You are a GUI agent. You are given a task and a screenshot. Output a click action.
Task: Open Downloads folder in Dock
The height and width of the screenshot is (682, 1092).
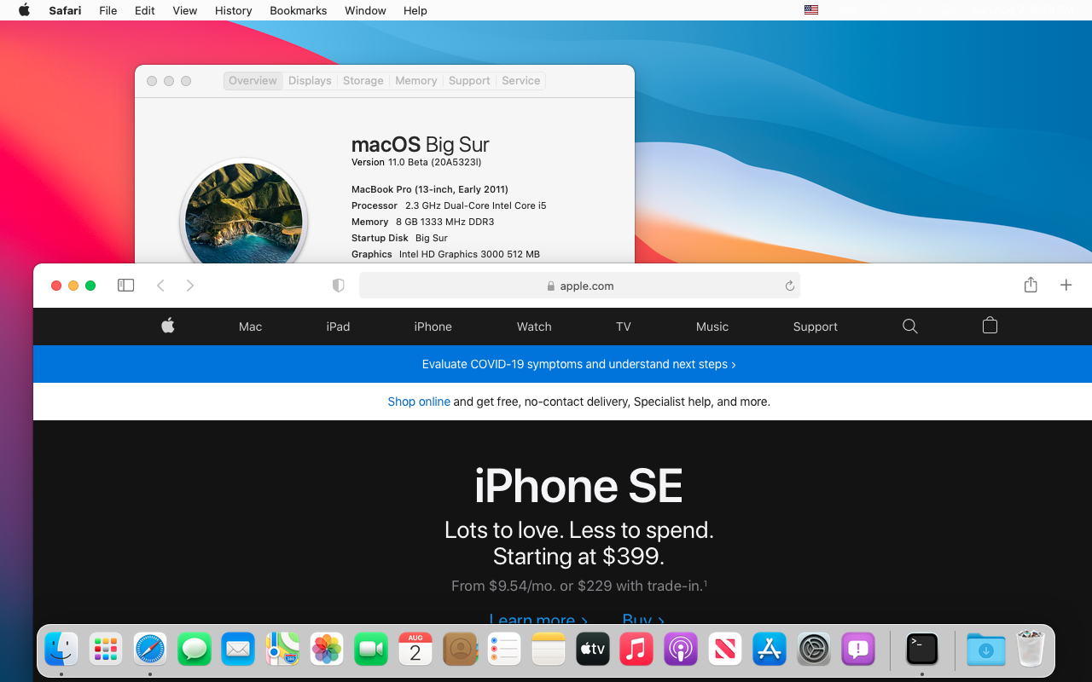pos(986,650)
